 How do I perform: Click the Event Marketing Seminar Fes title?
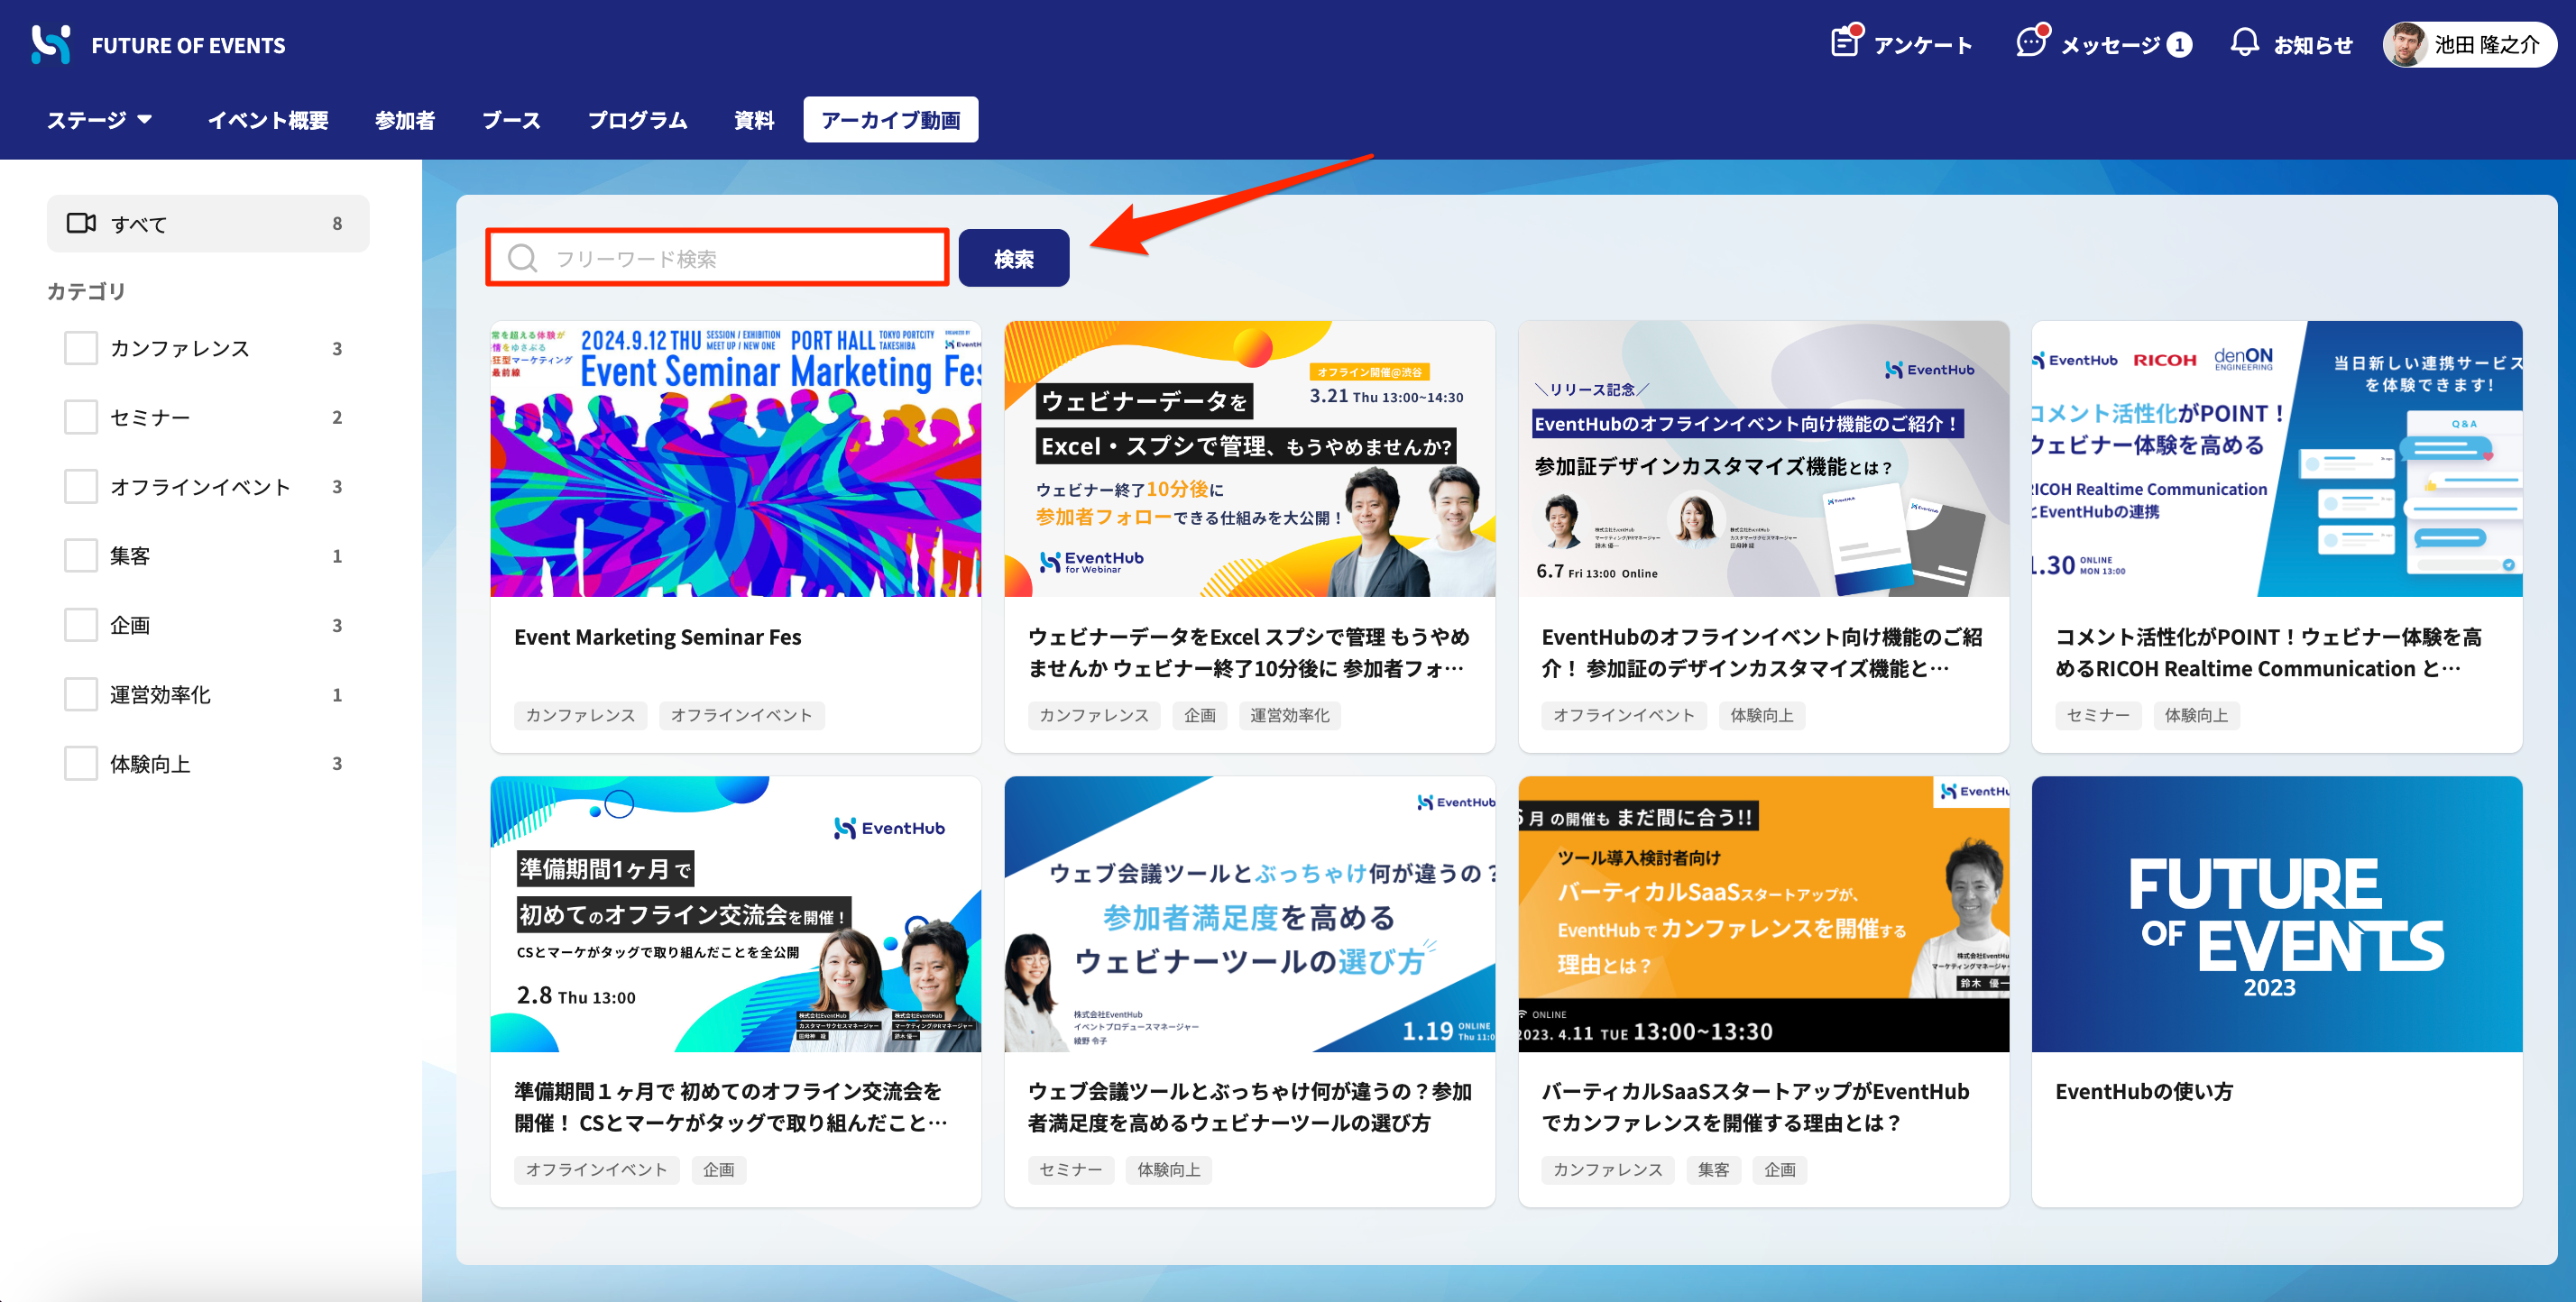click(657, 637)
